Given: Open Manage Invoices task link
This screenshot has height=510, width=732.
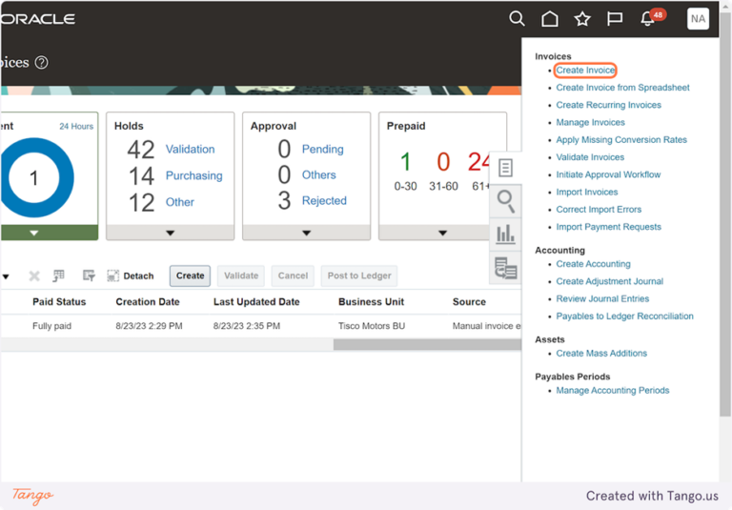Looking at the screenshot, I should pyautogui.click(x=590, y=122).
